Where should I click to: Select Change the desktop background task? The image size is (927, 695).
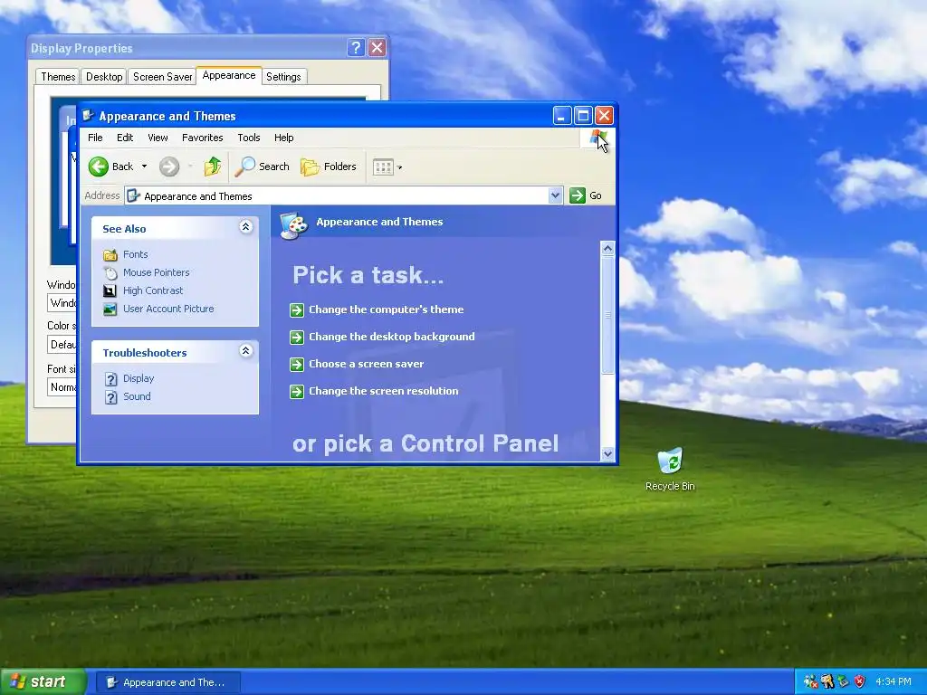click(392, 337)
